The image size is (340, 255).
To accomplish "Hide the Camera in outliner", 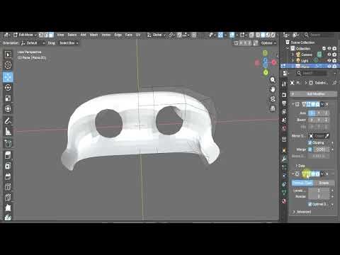I will coord(329,55).
